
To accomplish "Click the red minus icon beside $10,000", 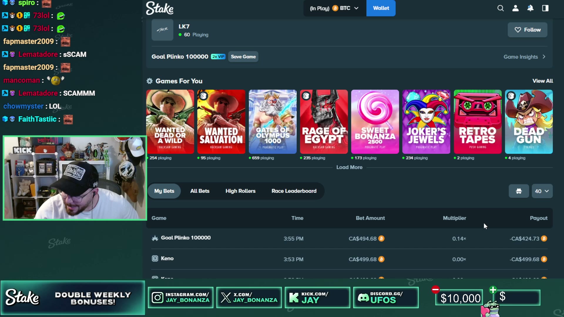I will click(x=435, y=290).
